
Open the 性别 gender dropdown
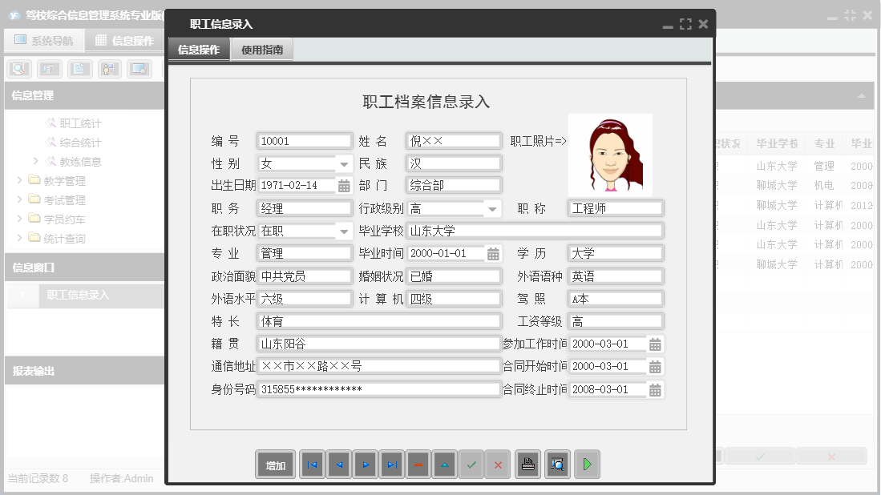click(x=345, y=163)
